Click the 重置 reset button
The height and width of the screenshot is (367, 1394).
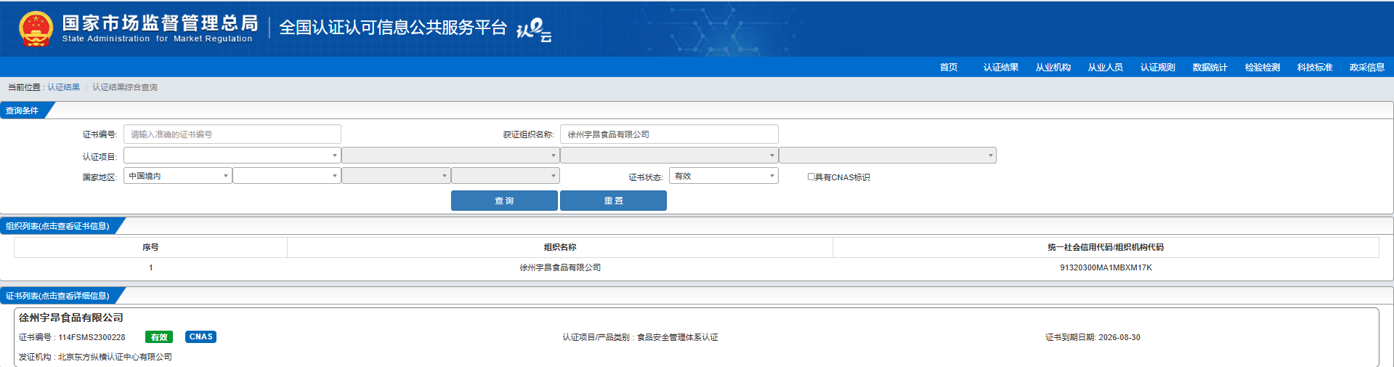coord(613,201)
